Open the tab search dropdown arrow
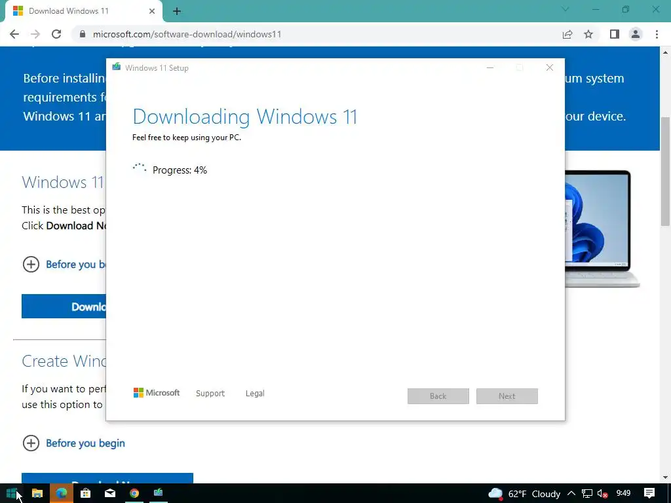 click(x=566, y=9)
